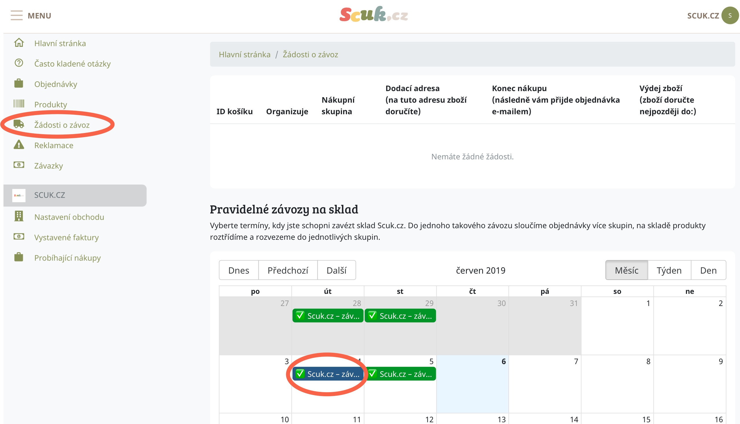Screen dimensions: 740x424
Task: Go to Předchozí month
Action: coord(288,270)
